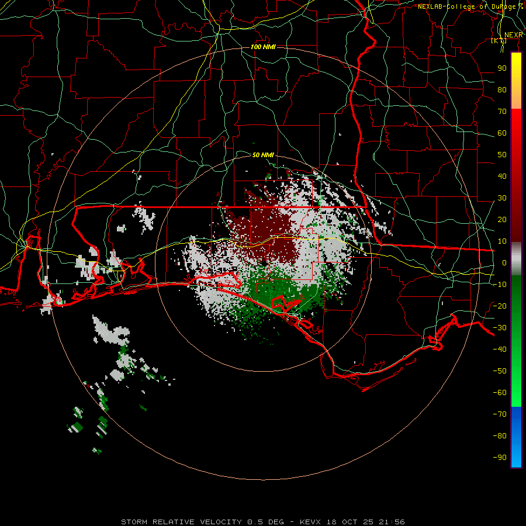This screenshot has width=526, height=526.
Task: Click the -70 value on velocity scale
Action: 500,414
